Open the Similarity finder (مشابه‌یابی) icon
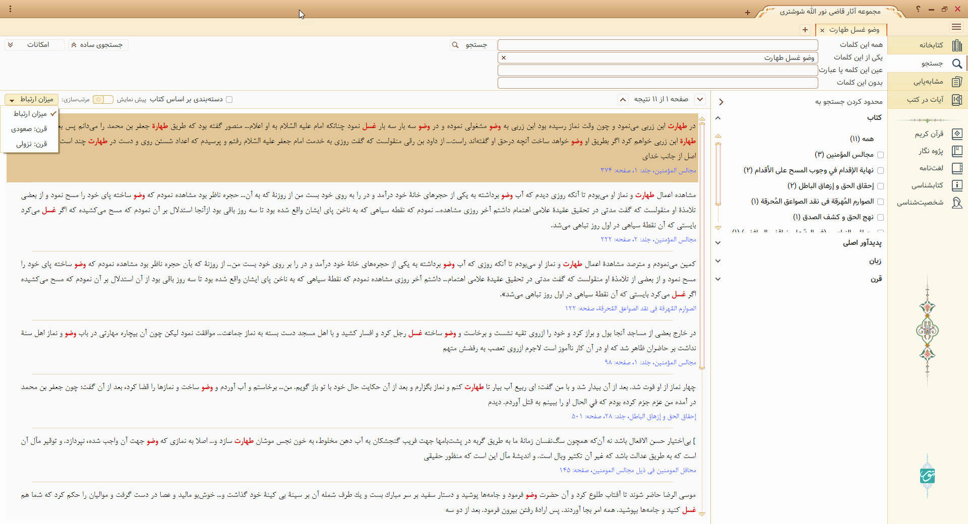Viewport: 968px width, 524px height. 957,82
